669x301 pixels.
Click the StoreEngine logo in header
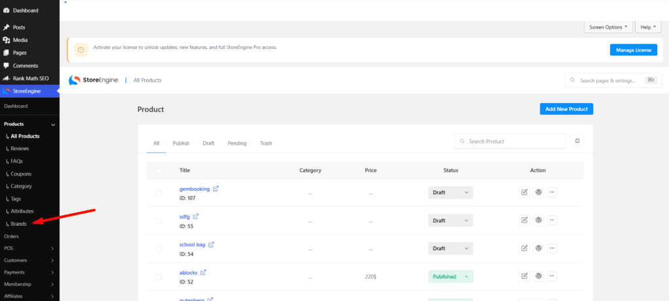pyautogui.click(x=93, y=80)
